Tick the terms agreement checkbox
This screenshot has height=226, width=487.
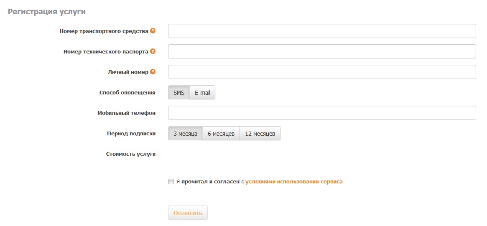[x=171, y=182]
